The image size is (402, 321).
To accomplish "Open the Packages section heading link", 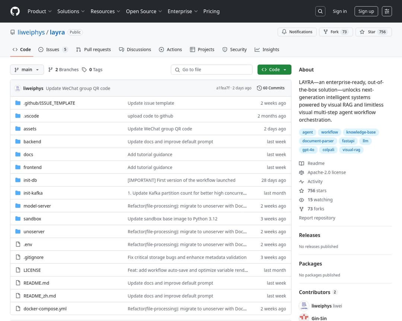I will click(x=310, y=264).
